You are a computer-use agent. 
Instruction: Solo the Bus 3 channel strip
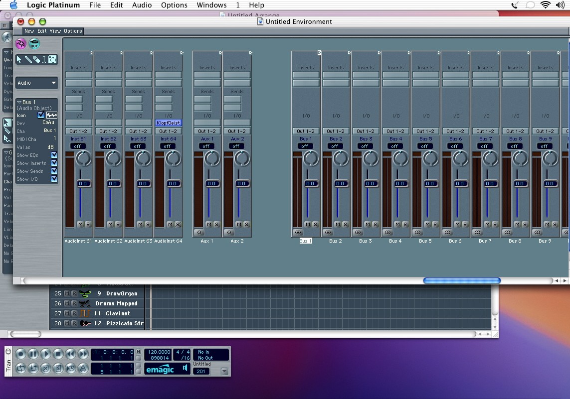click(376, 224)
